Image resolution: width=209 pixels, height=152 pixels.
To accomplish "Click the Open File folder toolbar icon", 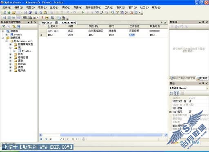I will coord(13,13).
